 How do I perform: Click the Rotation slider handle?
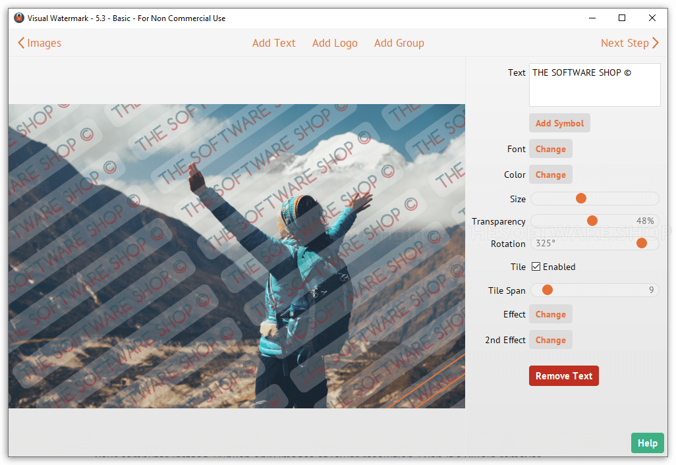tap(641, 244)
